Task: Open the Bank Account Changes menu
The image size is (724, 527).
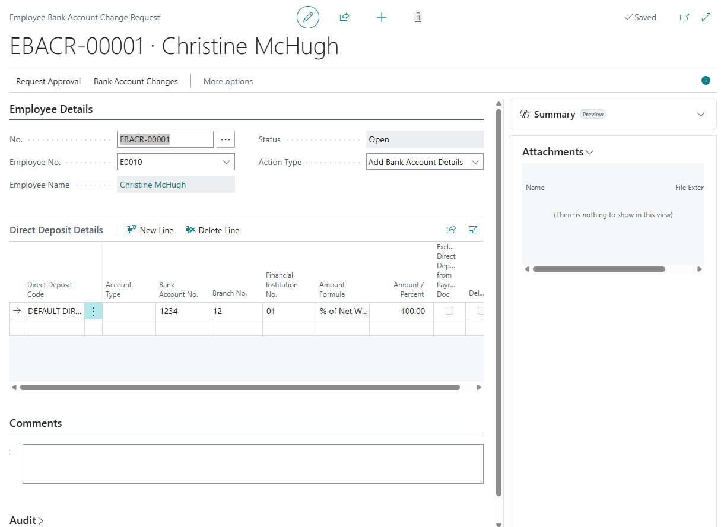Action: click(x=136, y=81)
